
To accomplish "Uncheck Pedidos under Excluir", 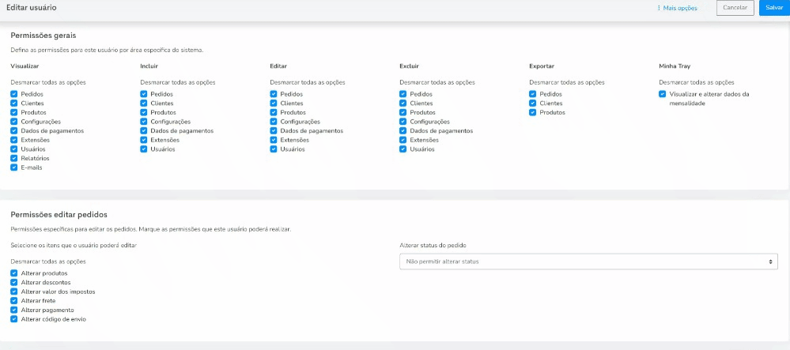I will [403, 94].
